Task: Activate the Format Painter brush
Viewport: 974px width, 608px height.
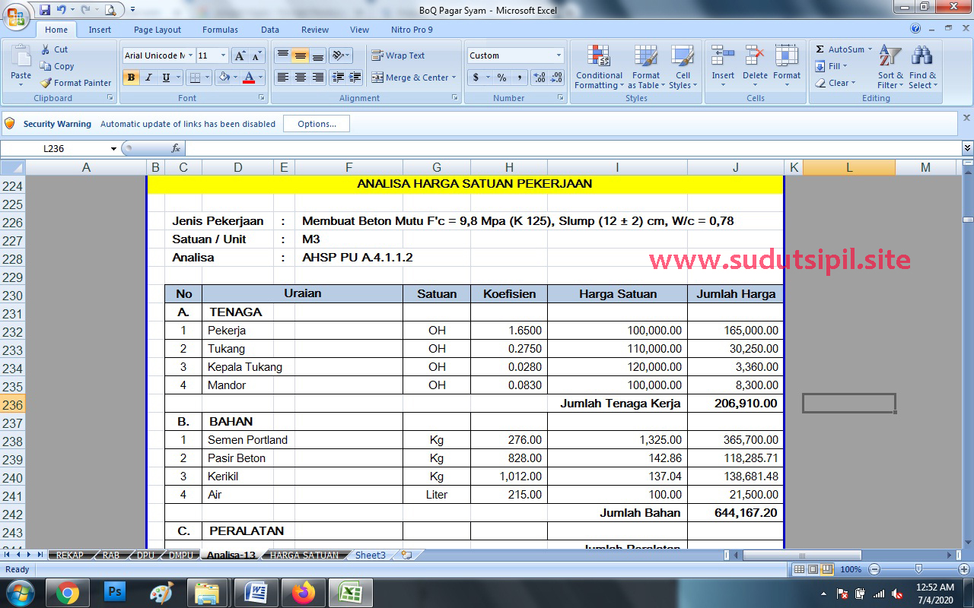Action: point(46,83)
